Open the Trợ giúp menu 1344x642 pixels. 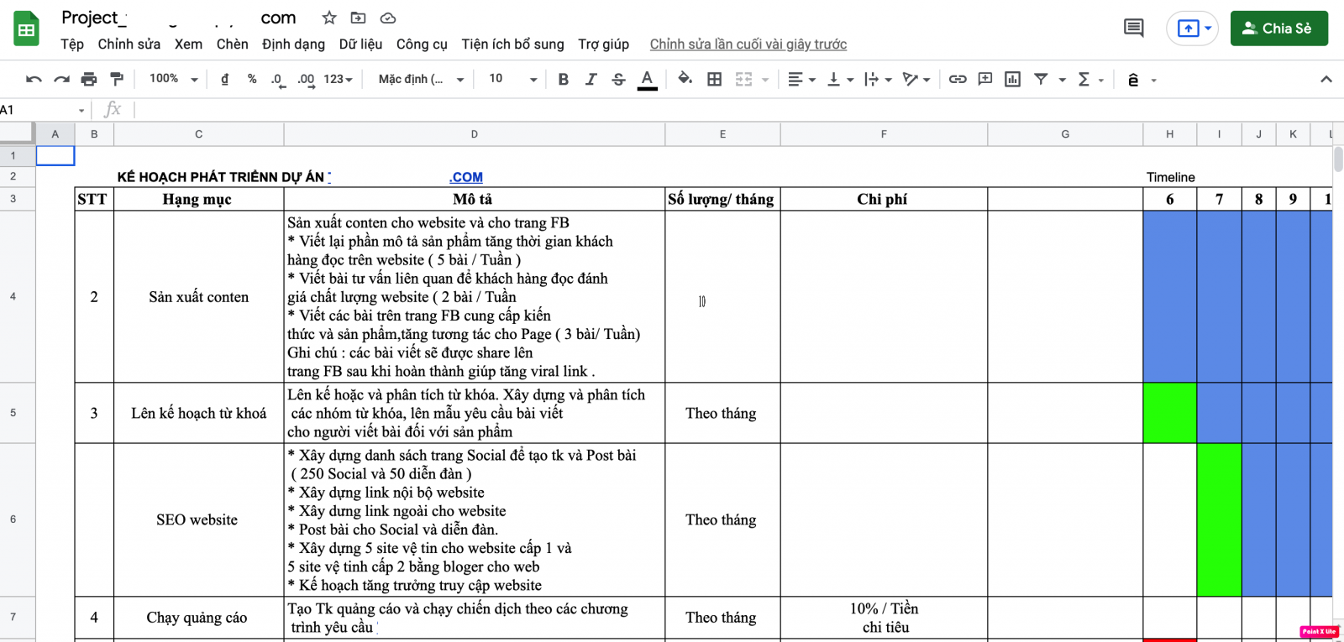pos(603,44)
